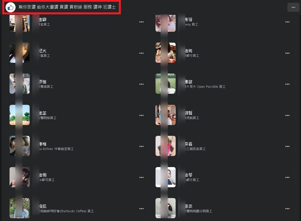Open more options for the Starbucks Coffee member
This screenshot has width=301, height=221.
point(141,209)
